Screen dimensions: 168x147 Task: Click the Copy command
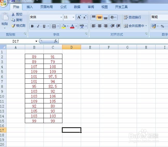point(17,20)
